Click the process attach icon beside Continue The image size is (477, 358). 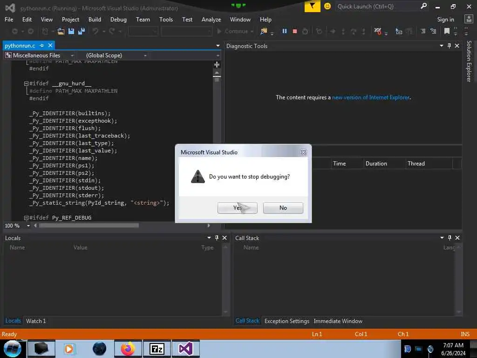pos(264,31)
